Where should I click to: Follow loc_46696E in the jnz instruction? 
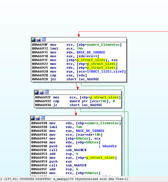pyautogui.click(x=87, y=79)
